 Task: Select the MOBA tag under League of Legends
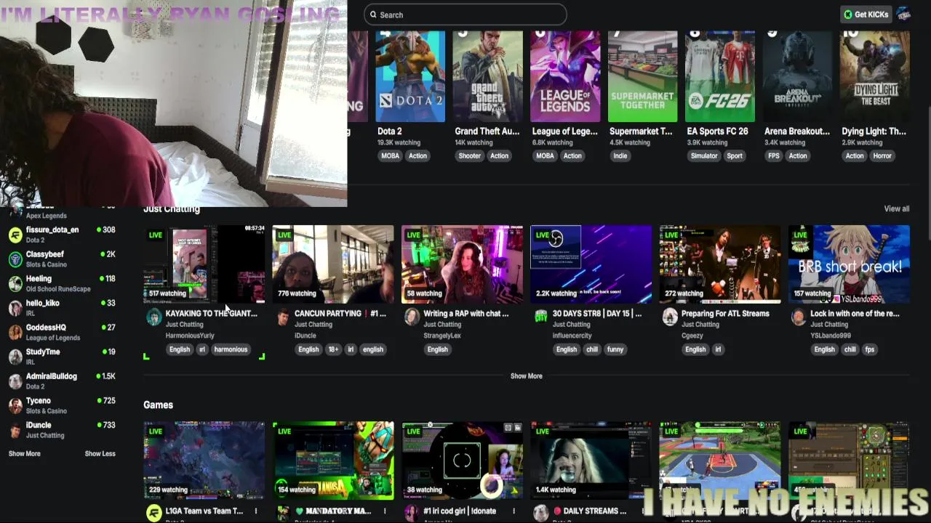tap(545, 155)
